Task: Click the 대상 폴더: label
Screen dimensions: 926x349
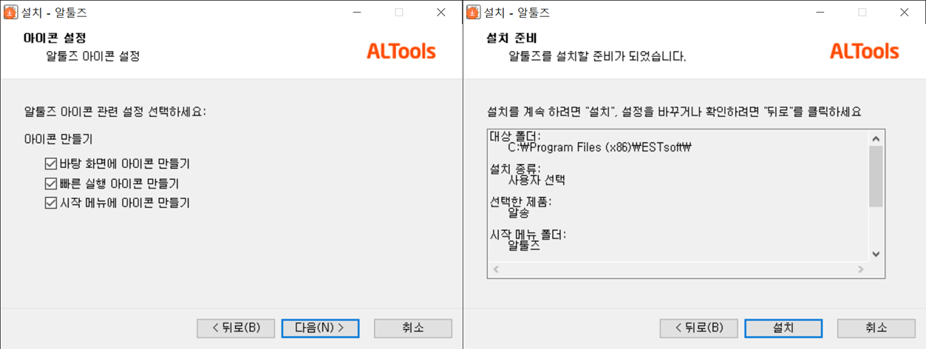Action: click(515, 137)
